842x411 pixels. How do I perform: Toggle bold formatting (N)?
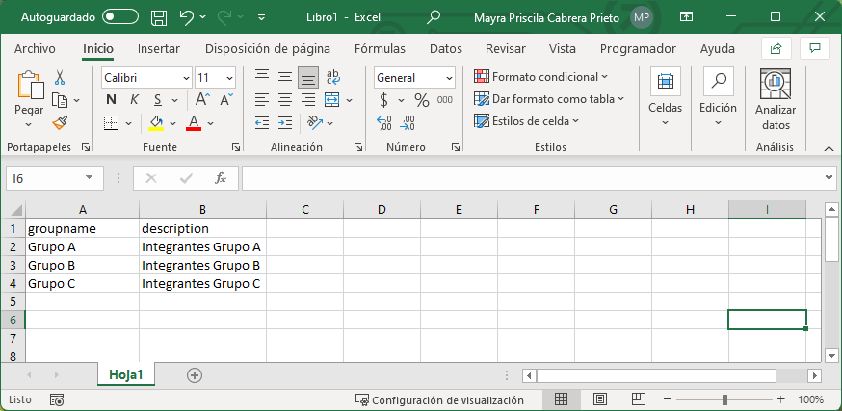pos(111,100)
